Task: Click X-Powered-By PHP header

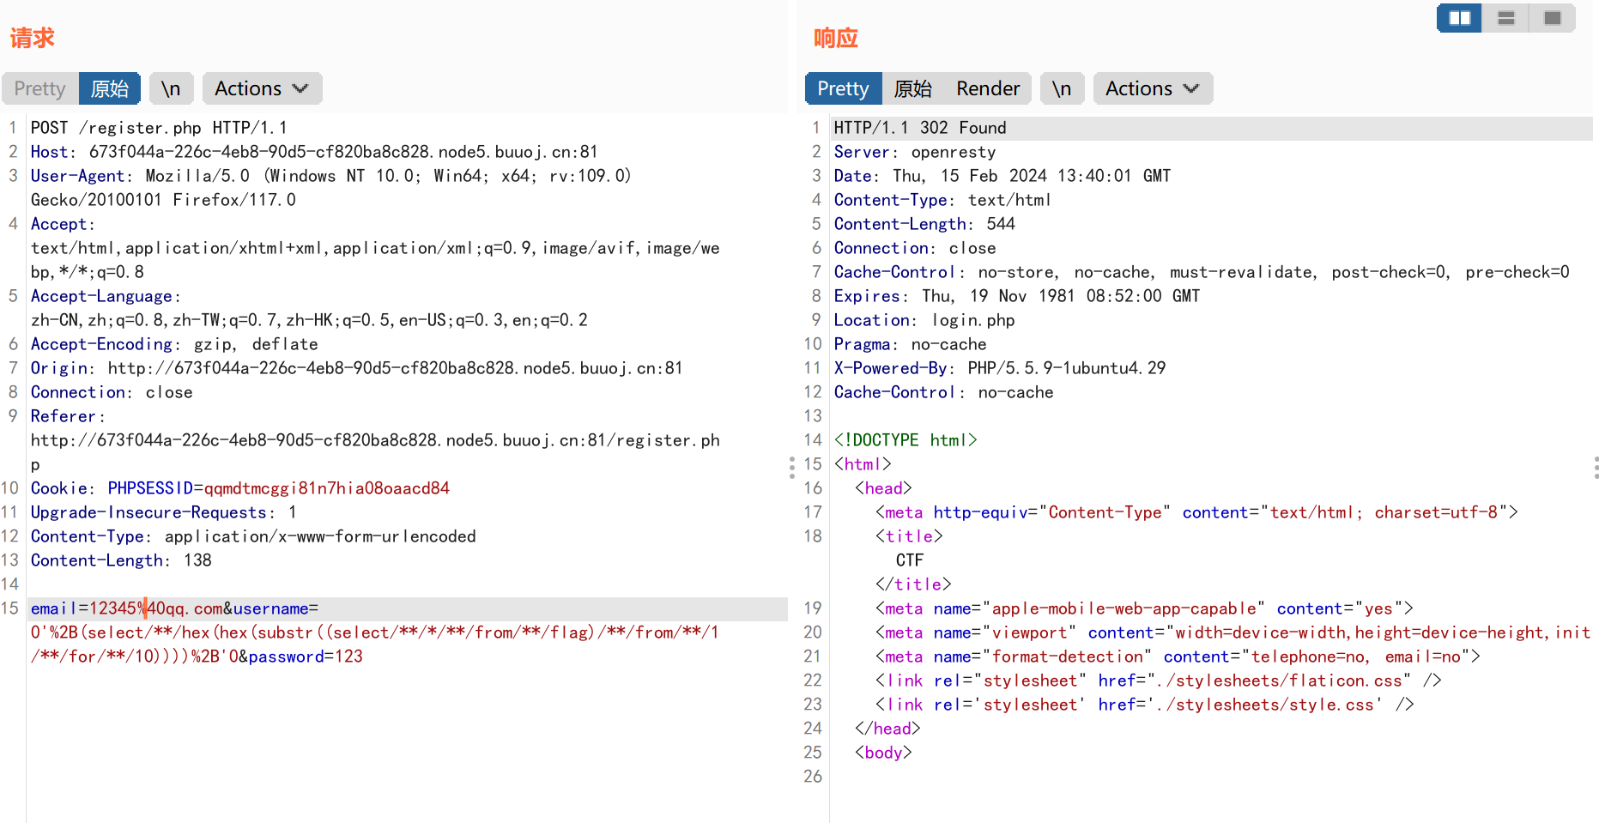Action: click(1000, 368)
